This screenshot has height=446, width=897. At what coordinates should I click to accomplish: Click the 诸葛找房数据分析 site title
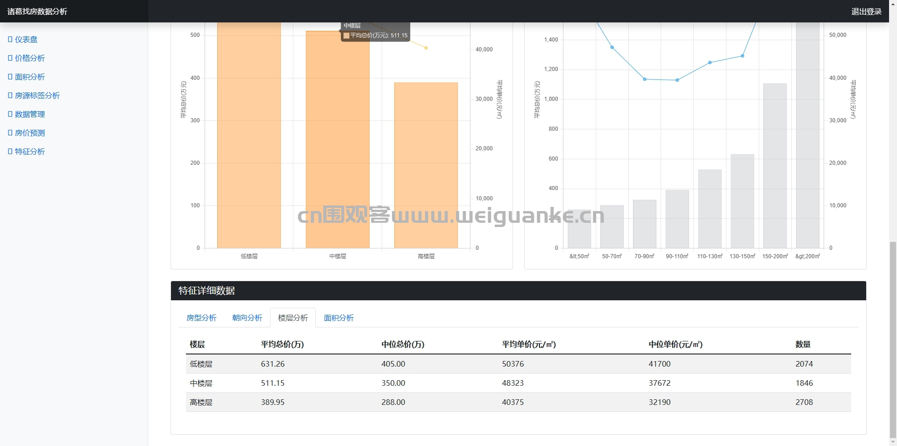pyautogui.click(x=37, y=11)
